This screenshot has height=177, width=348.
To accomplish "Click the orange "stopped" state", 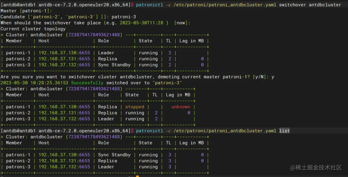I will (x=135, y=107).
